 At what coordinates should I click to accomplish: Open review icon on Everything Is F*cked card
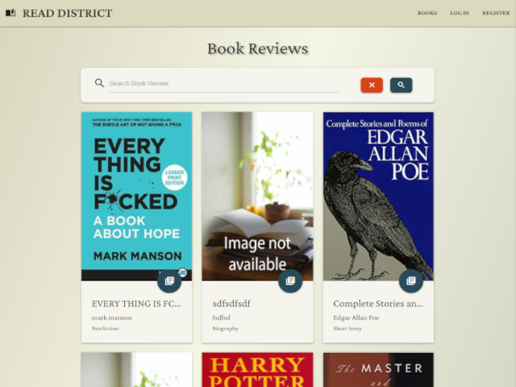[x=169, y=281]
